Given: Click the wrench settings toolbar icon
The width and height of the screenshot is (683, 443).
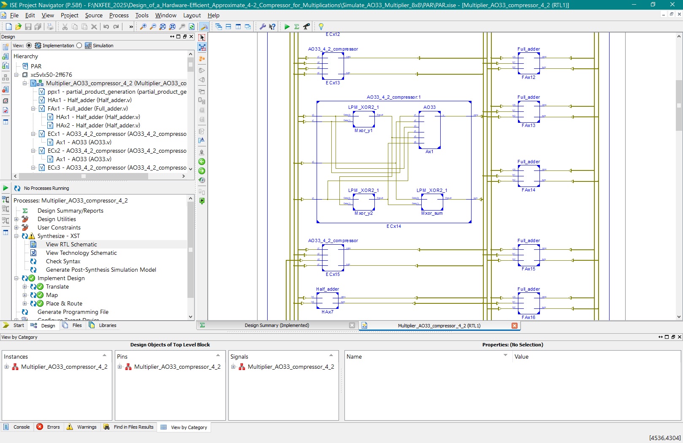Looking at the screenshot, I should (263, 27).
